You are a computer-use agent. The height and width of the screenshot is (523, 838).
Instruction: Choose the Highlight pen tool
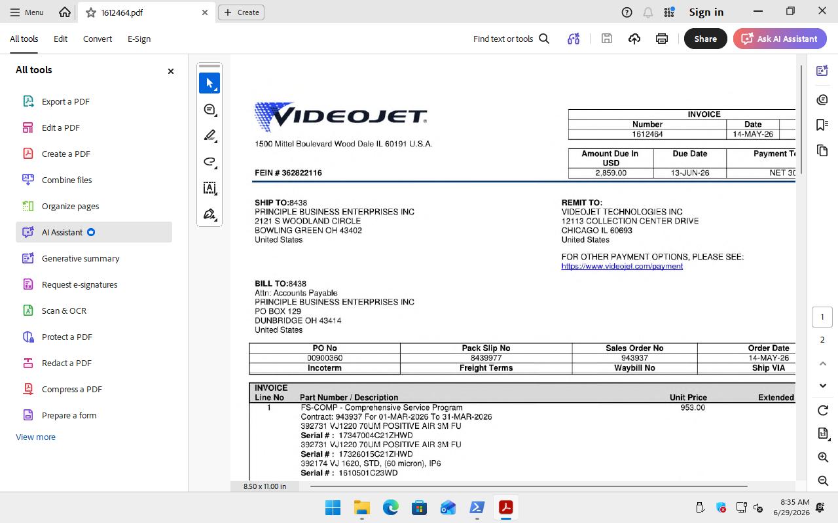click(x=209, y=136)
